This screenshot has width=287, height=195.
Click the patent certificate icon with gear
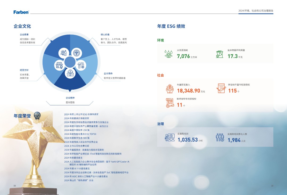pos(170,103)
